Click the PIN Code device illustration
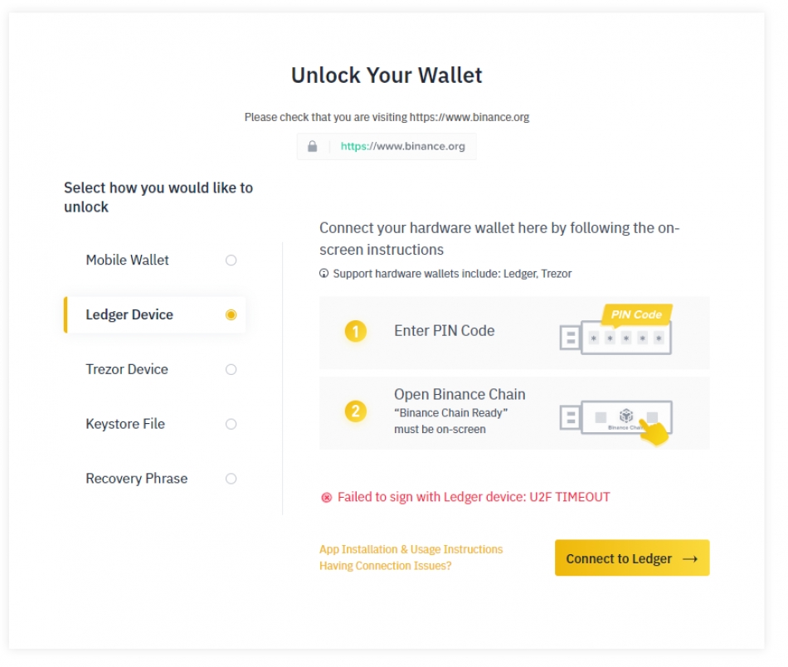The width and height of the screenshot is (788, 667). tap(616, 329)
